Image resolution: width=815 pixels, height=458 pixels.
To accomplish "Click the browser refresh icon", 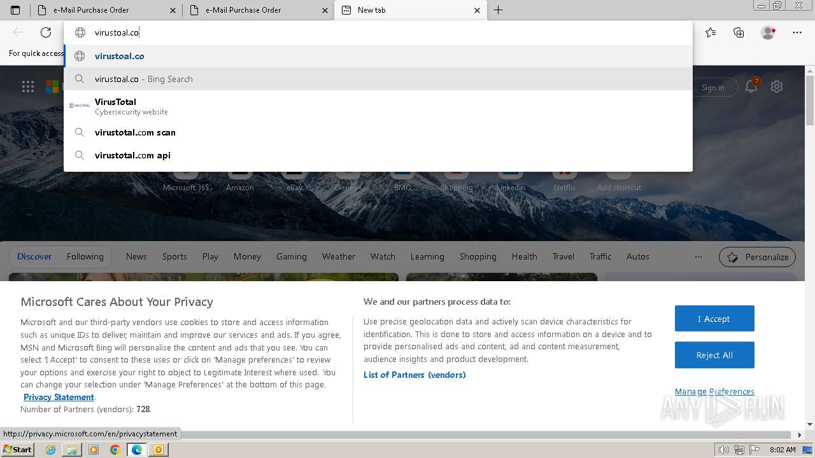I will click(x=46, y=32).
